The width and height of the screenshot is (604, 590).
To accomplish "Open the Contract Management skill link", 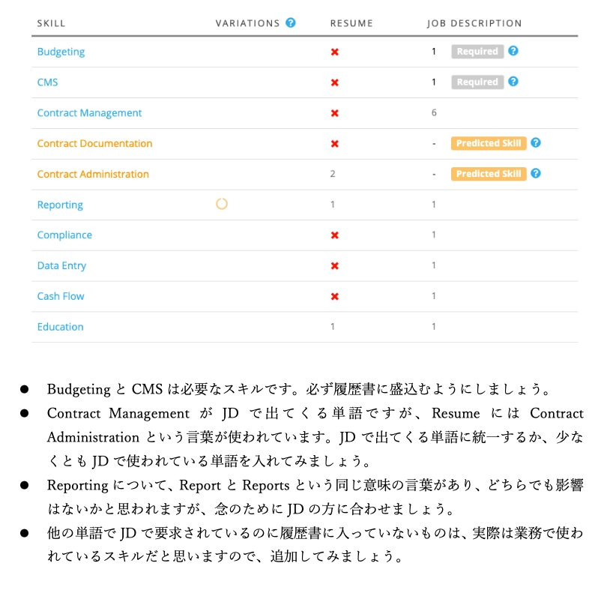I will point(89,113).
